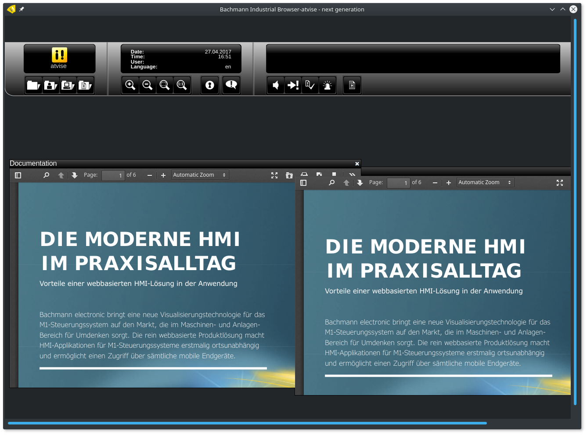
Task: Zoom out with minus in left Documentation viewer
Action: (x=150, y=175)
